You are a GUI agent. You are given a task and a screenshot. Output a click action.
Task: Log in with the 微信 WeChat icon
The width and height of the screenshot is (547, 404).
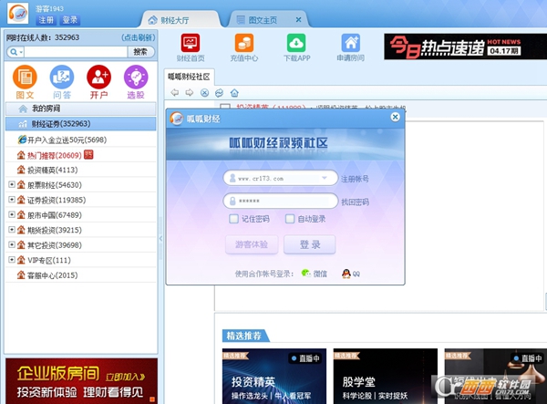pos(305,274)
